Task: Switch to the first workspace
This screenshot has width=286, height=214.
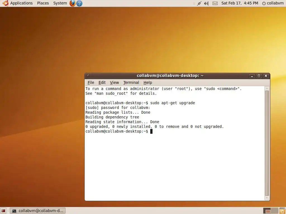Action: (268, 211)
